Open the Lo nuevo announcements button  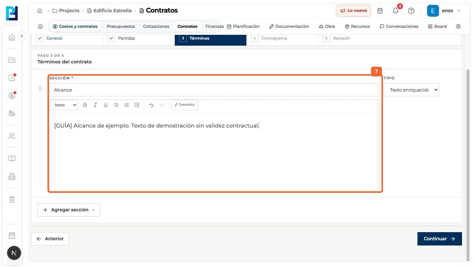tap(353, 11)
